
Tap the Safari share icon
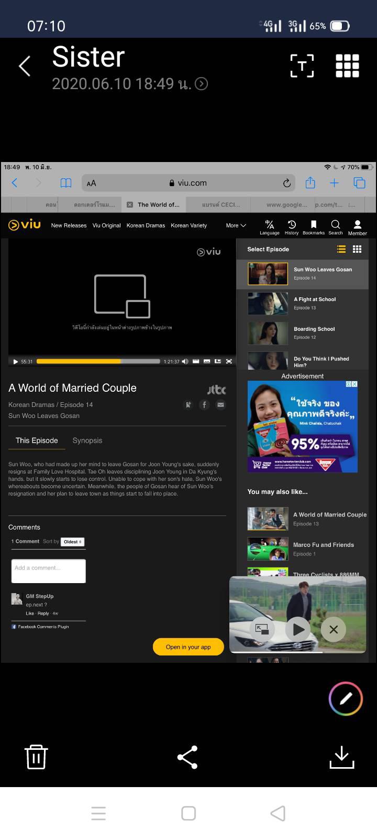pos(311,182)
